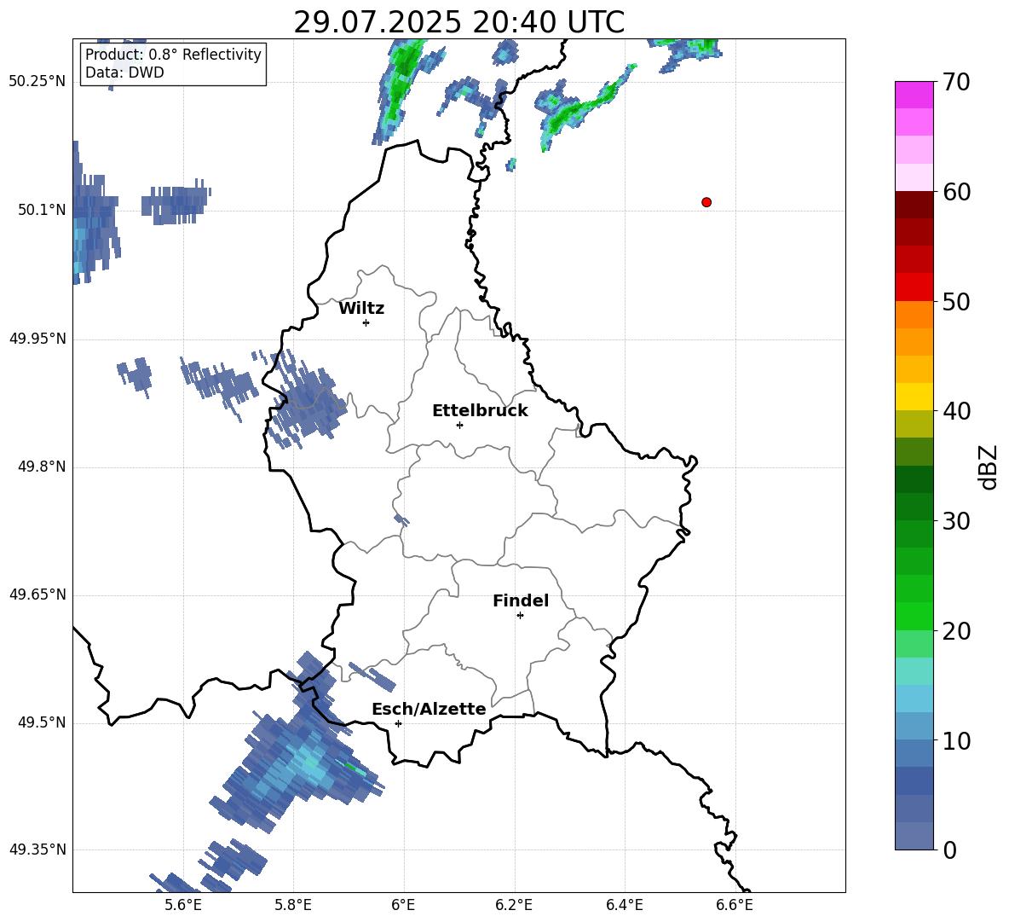The image size is (1009, 922).
Task: Select the Ettelbruck label
Action: coord(480,411)
